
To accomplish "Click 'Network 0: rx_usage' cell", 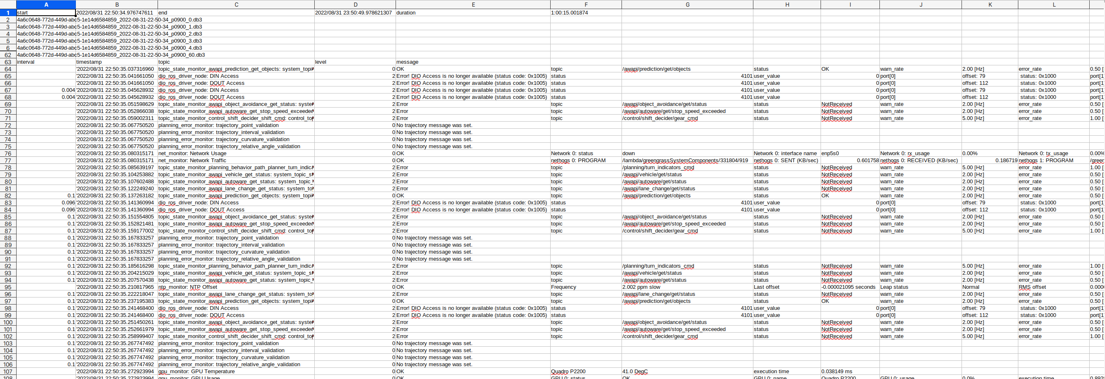I will coord(920,154).
